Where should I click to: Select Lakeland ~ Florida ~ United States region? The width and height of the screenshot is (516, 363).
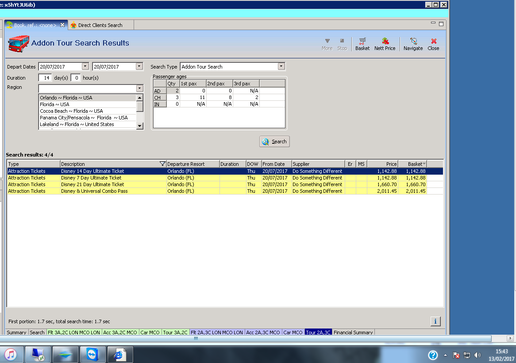pos(87,124)
